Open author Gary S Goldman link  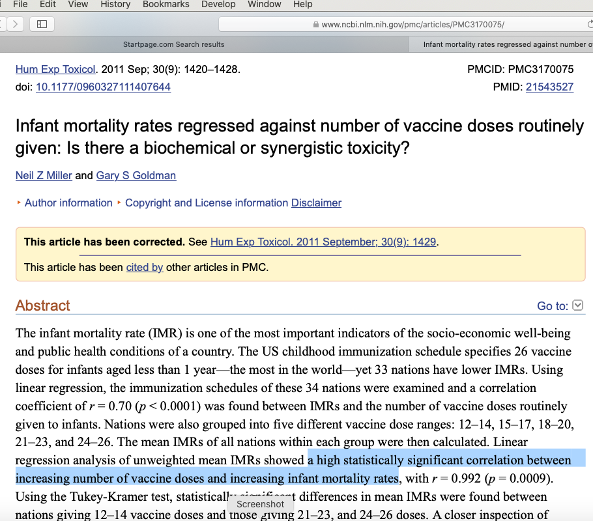[x=136, y=175]
